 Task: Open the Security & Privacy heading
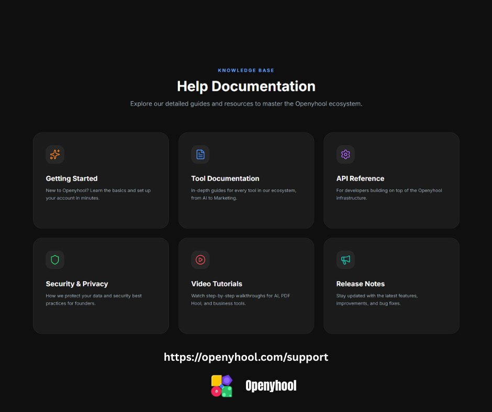coord(77,284)
